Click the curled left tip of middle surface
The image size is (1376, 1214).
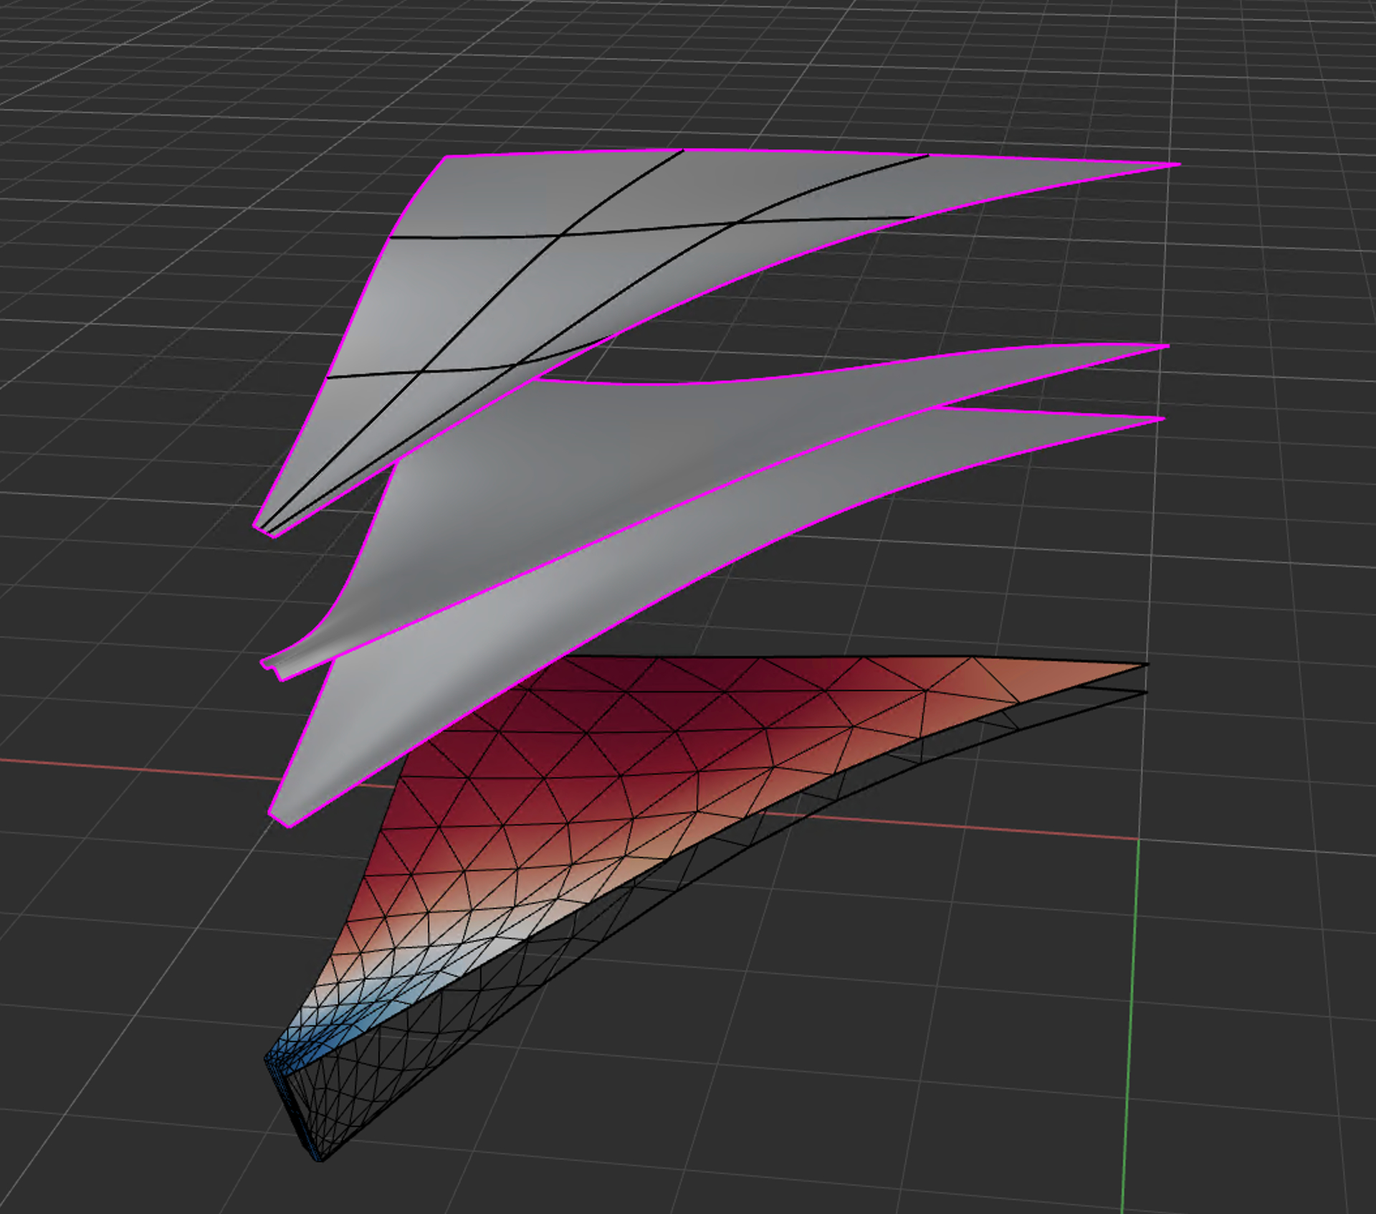coord(271,665)
